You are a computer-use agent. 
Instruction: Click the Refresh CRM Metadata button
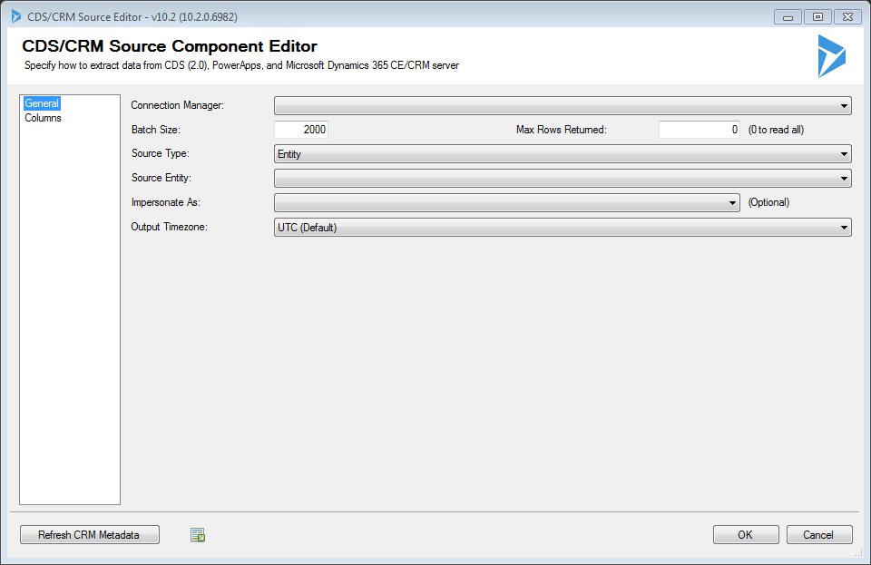[90, 535]
